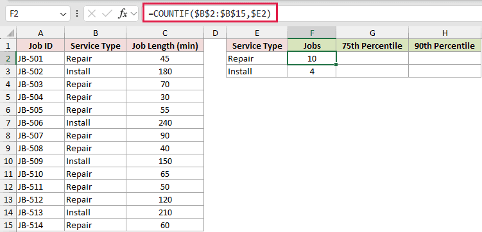Click the Job ID header cell

[40, 46]
